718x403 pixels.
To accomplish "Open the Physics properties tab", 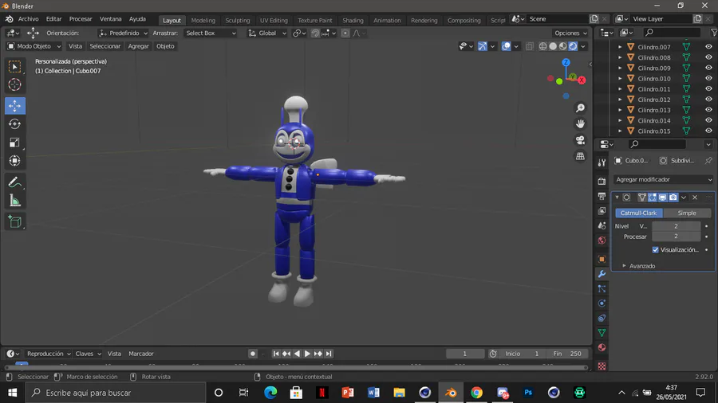I will point(602,303).
